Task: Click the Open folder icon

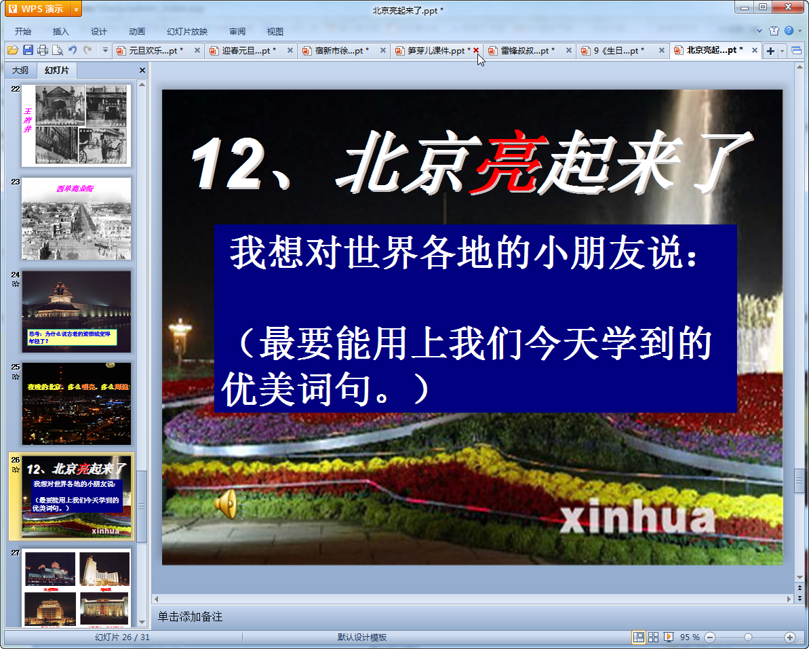Action: coord(13,50)
